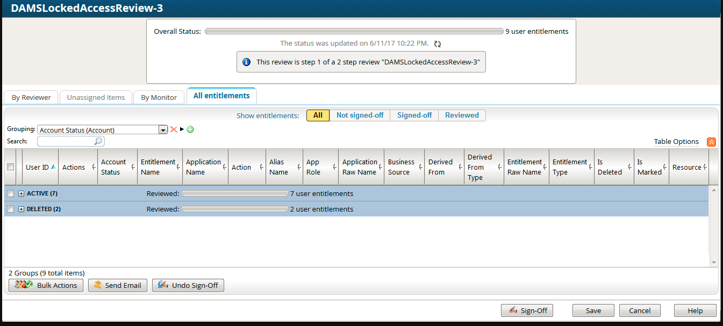
Task: Remove grouping using the red X icon
Action: click(x=173, y=129)
